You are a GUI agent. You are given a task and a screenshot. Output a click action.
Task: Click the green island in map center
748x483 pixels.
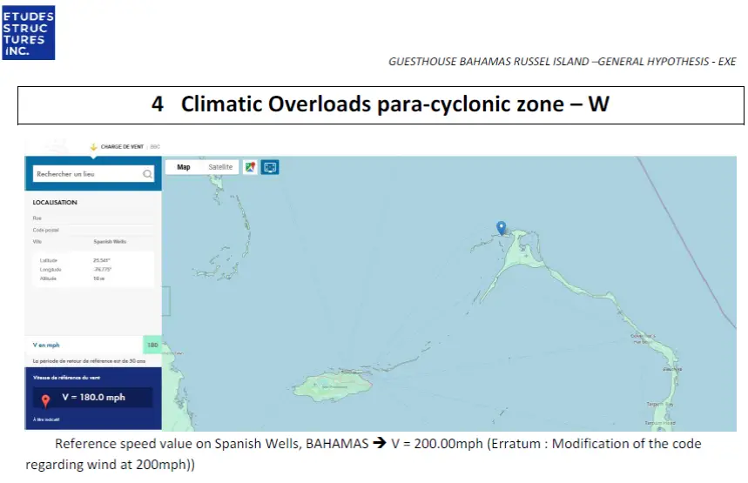[333, 386]
